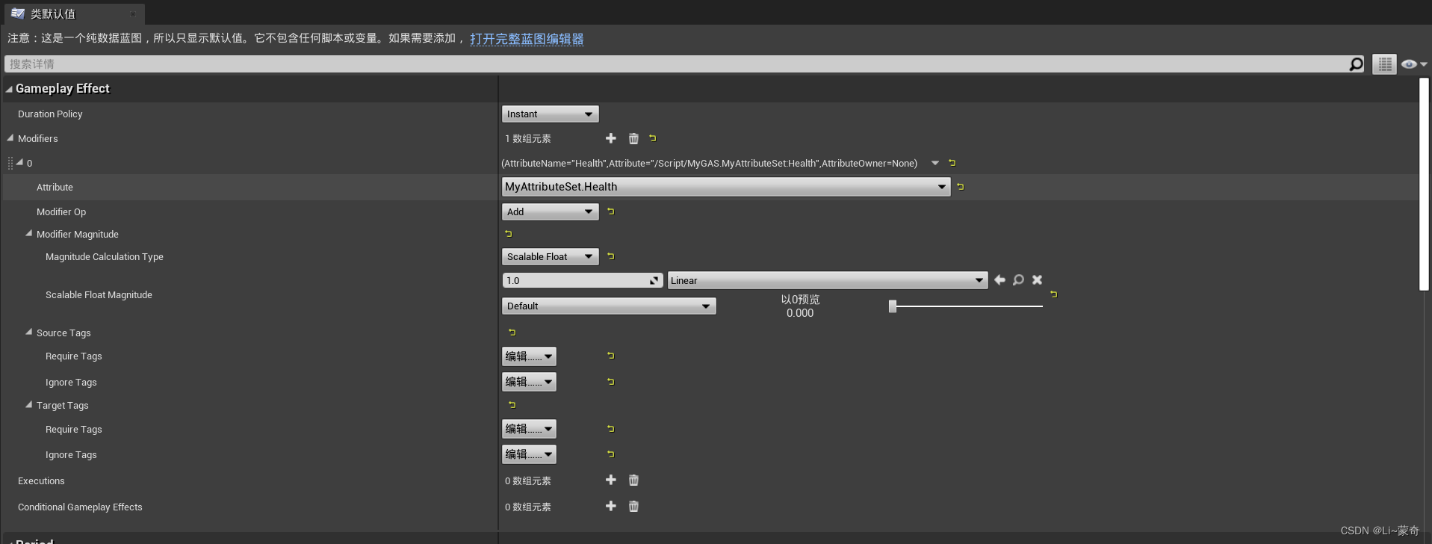Clear all Modifiers array elements
The height and width of the screenshot is (544, 1432).
pos(633,138)
